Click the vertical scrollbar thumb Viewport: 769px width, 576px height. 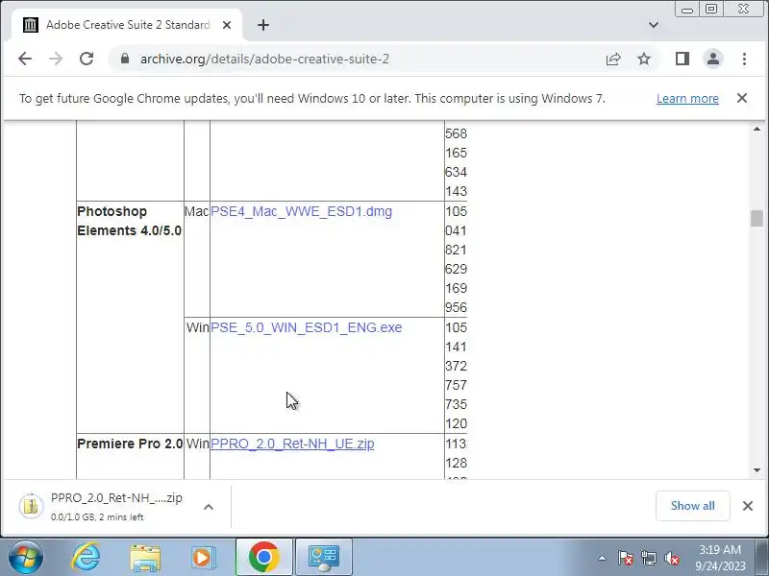coord(757,219)
